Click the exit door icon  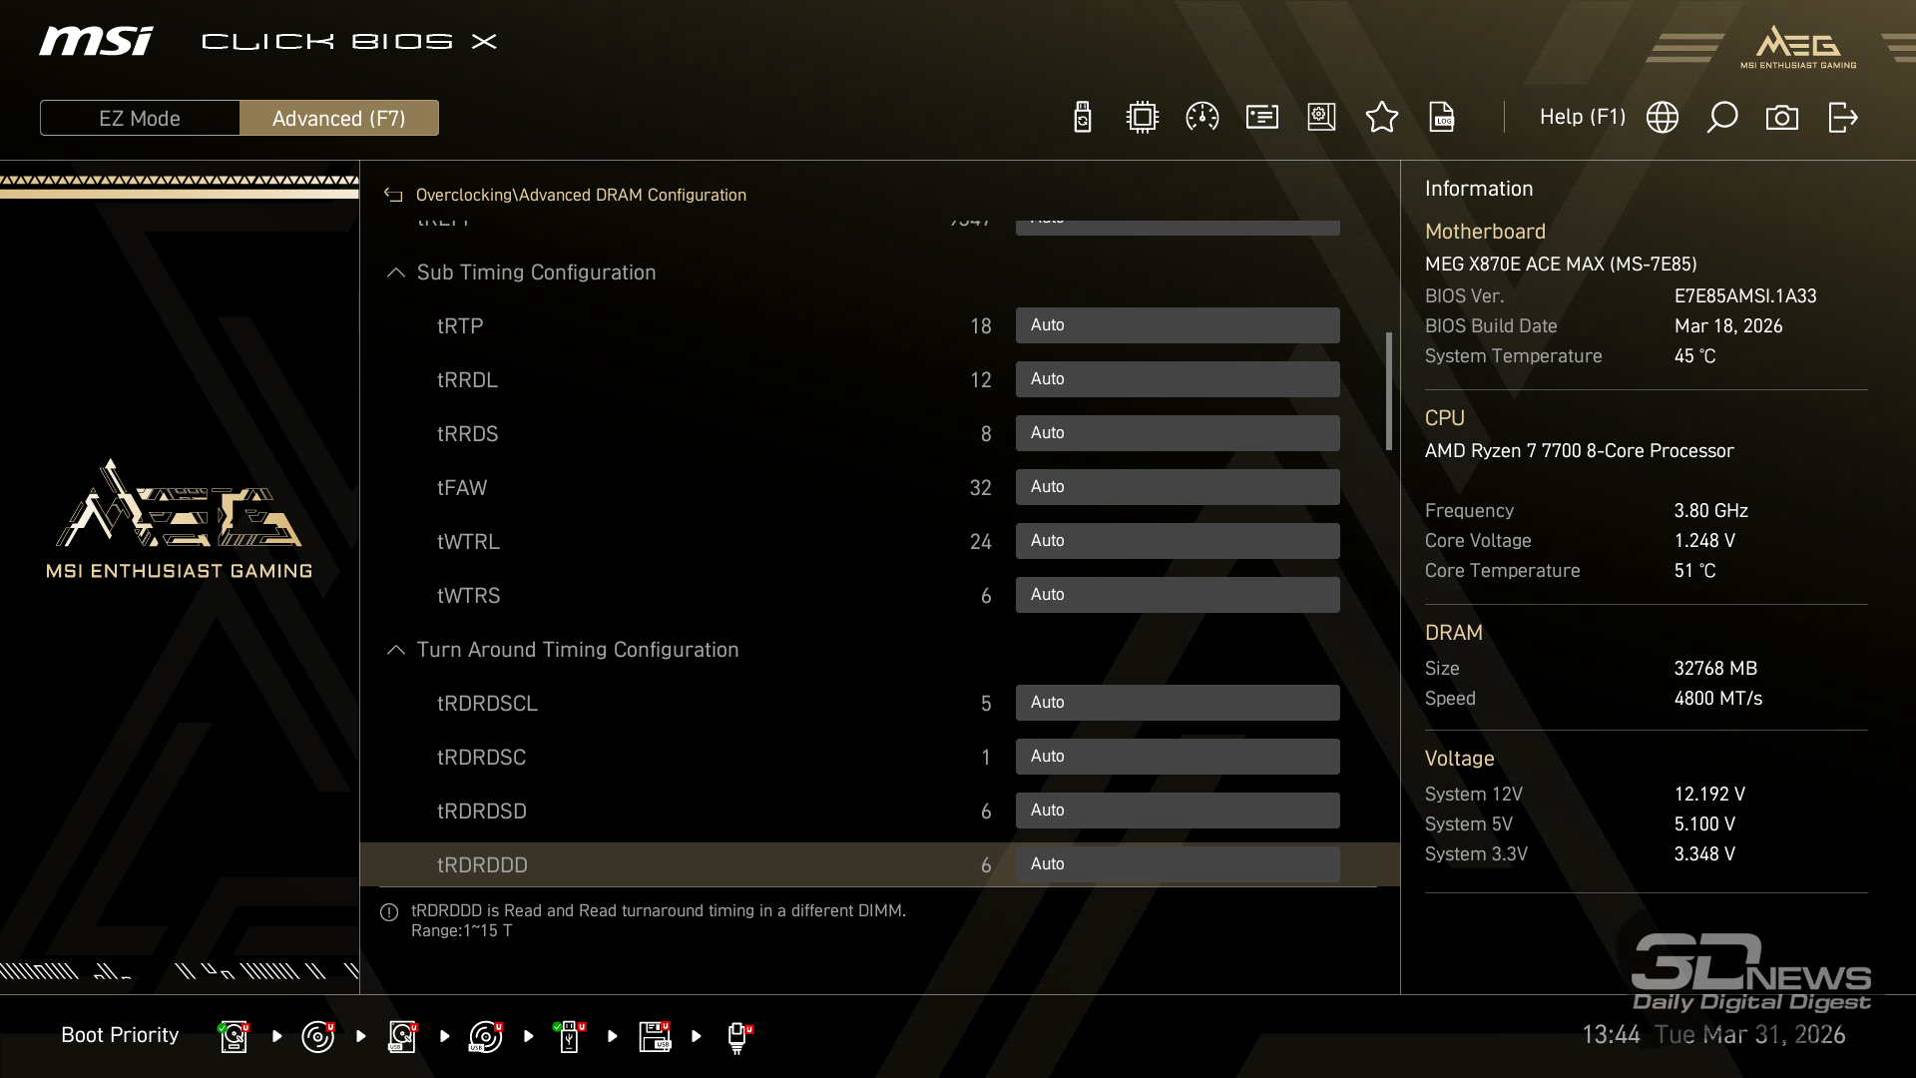(x=1842, y=118)
